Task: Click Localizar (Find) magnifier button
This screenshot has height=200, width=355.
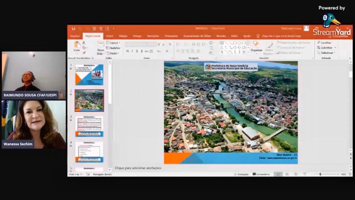Action: [324, 43]
